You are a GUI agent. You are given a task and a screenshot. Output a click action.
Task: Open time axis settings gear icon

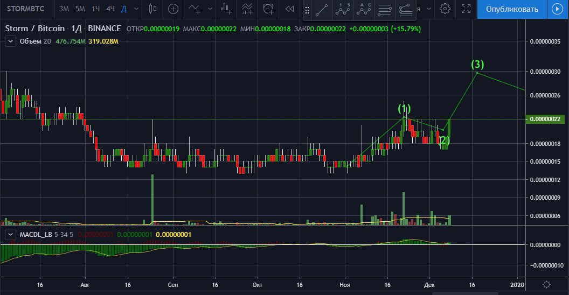click(x=546, y=285)
